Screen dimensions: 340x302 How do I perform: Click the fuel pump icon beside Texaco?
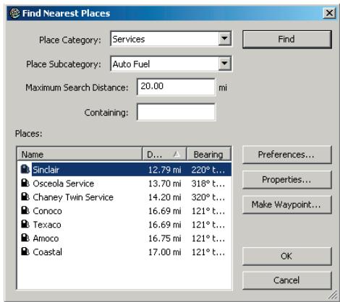tap(25, 224)
